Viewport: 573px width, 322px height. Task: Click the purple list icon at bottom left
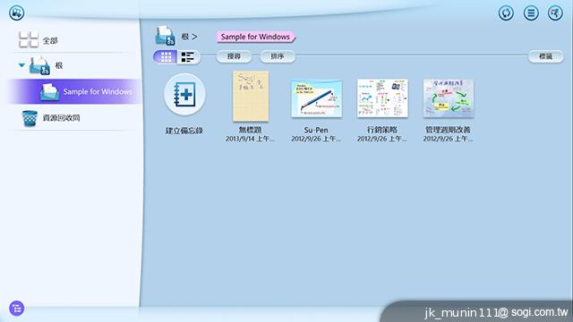[x=17, y=308]
